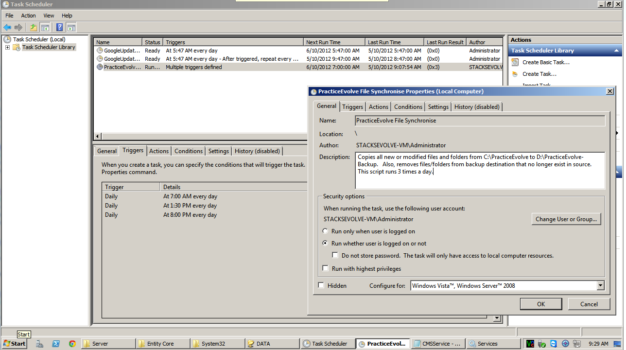Open the Help menu
The image size is (626, 350).
coord(67,16)
